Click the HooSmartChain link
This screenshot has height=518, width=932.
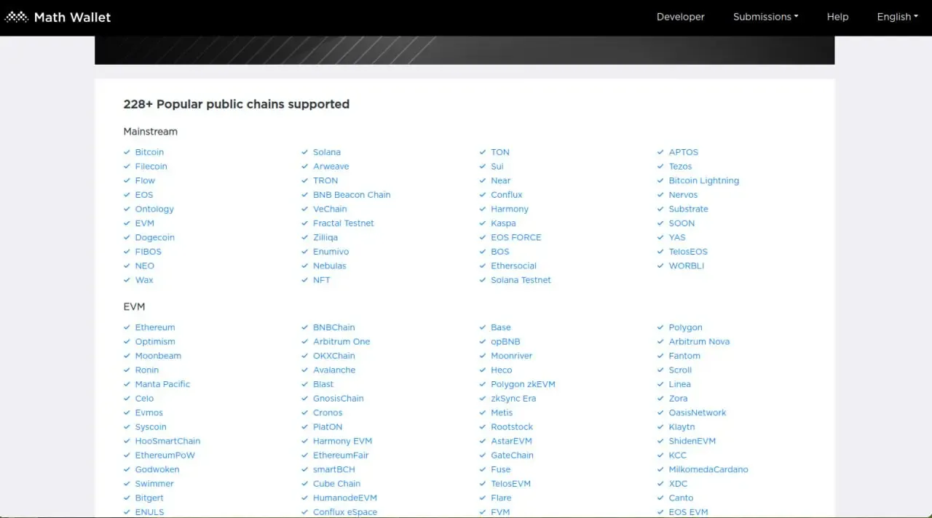click(167, 441)
